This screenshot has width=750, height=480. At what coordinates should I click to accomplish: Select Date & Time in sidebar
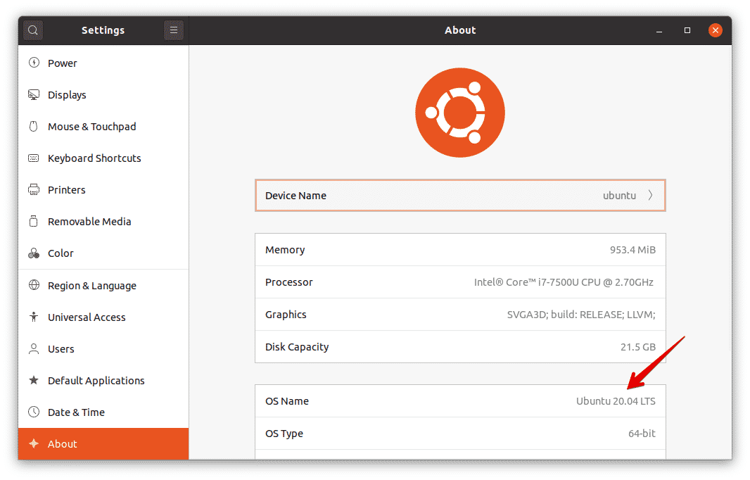point(76,412)
